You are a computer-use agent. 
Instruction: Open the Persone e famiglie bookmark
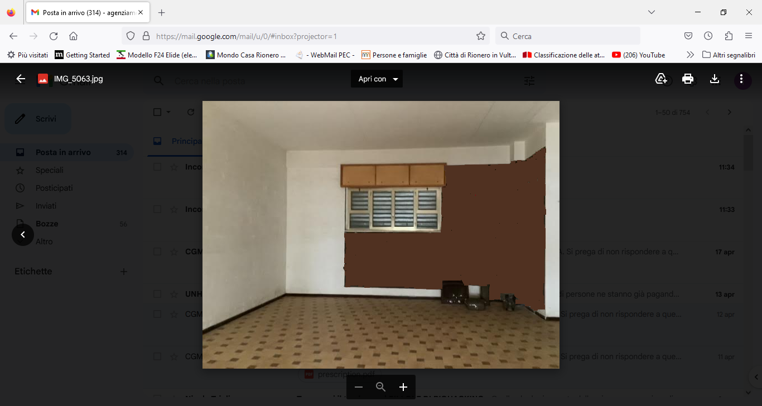tap(394, 55)
